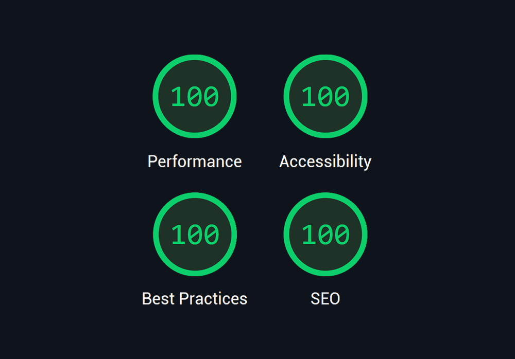This screenshot has width=515, height=359.
Task: Select the 100 number inside SEO gauge
Action: (325, 235)
